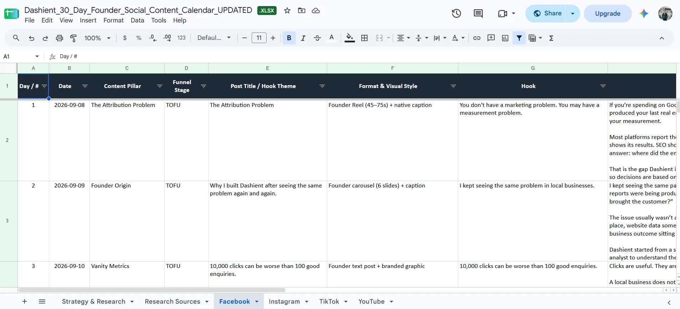Open the text color picker
The image size is (680, 309).
[x=331, y=38]
